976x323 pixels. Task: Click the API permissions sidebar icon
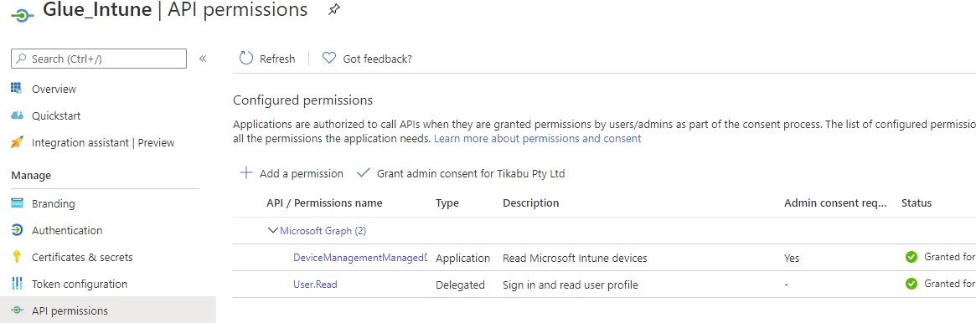pos(17,310)
